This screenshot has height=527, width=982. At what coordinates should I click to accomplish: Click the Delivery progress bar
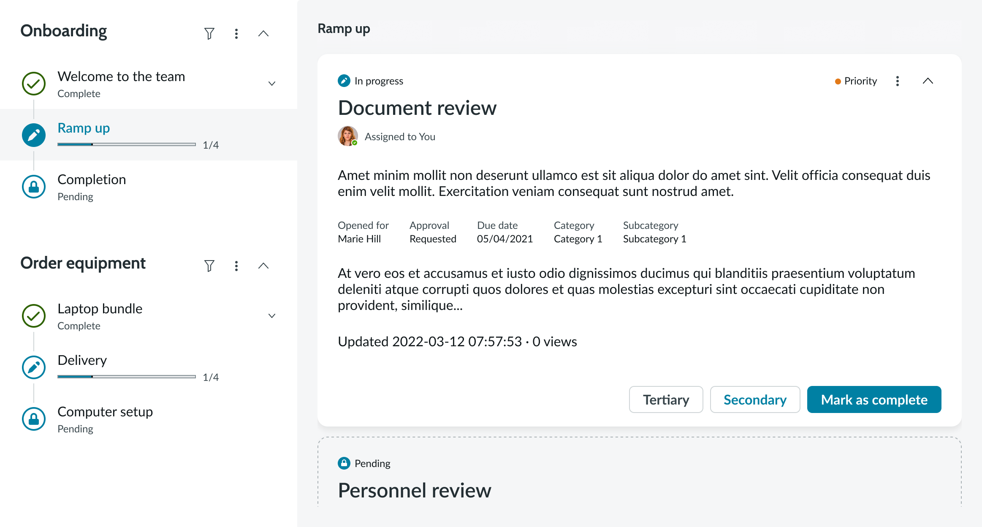[x=127, y=376]
